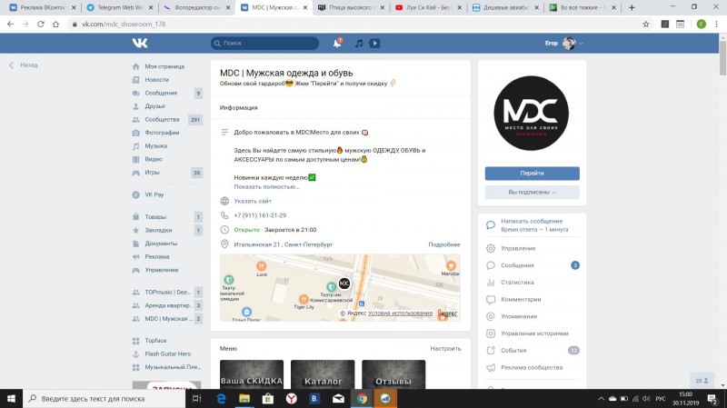Open Новости in sidebar

[156, 80]
